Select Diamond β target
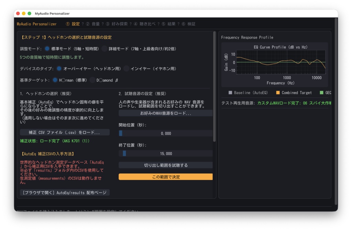The image size is (352, 230). pos(92,80)
